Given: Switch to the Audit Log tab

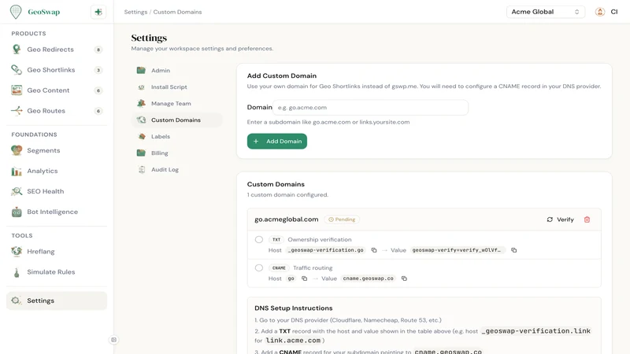Looking at the screenshot, I should pos(176,169).
